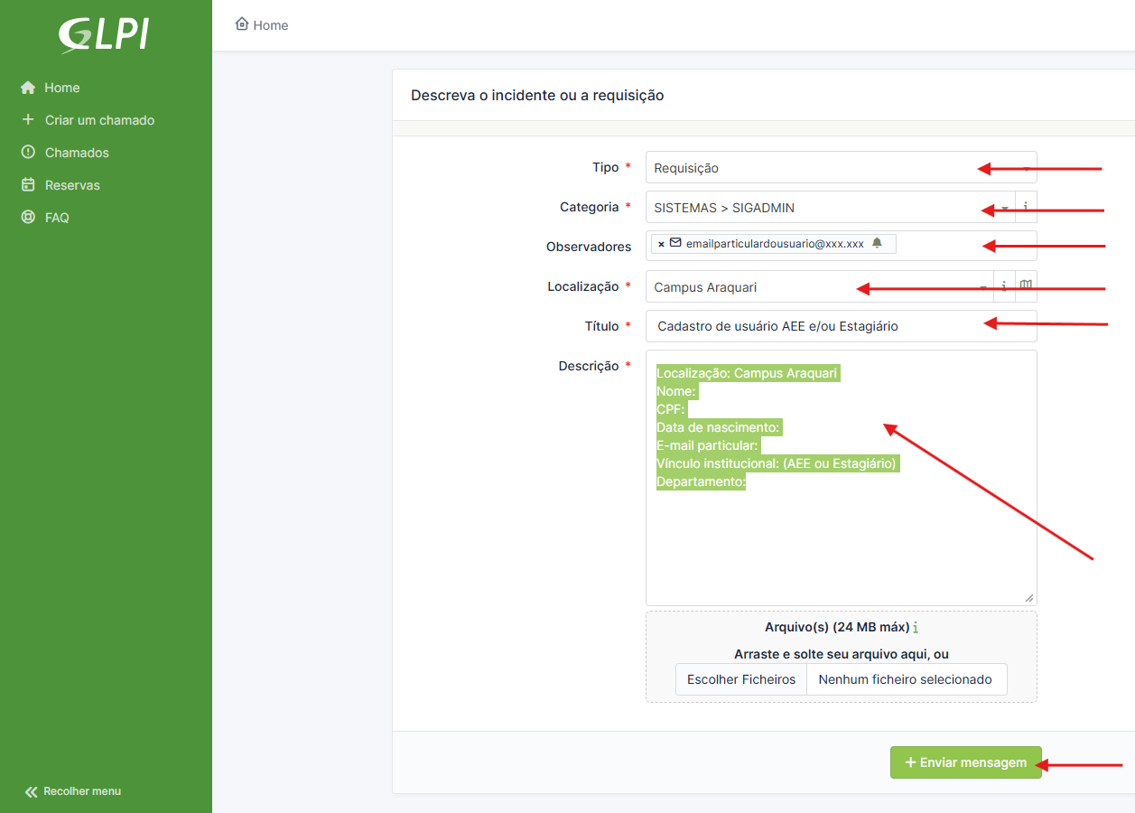The height and width of the screenshot is (813, 1135).
Task: Collapse the sidebar with Recolher menu
Action: [72, 791]
